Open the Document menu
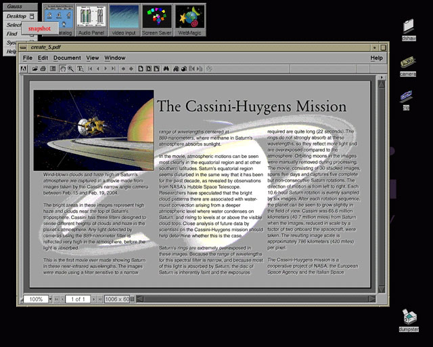 click(67, 58)
